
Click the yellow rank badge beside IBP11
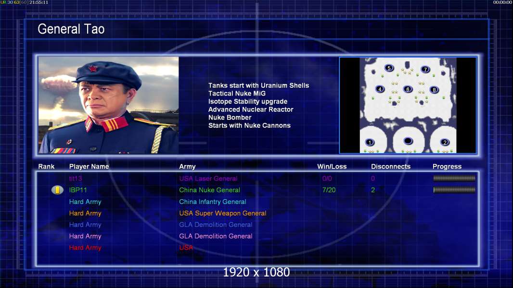tap(57, 190)
